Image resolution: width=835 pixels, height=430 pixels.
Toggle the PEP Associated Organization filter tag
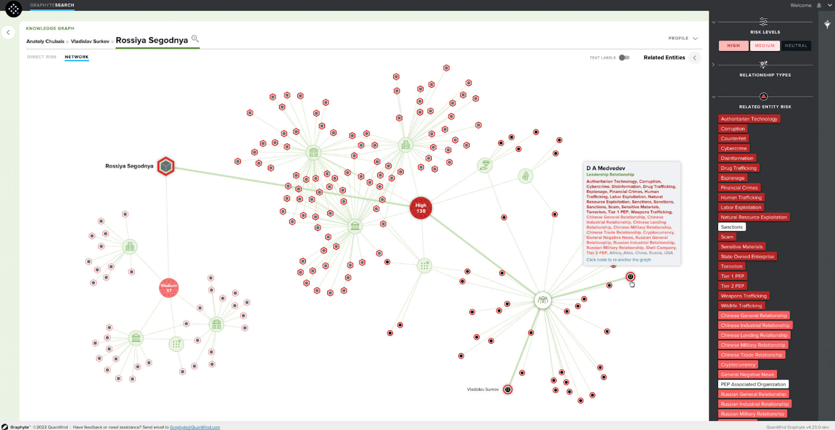[753, 384]
